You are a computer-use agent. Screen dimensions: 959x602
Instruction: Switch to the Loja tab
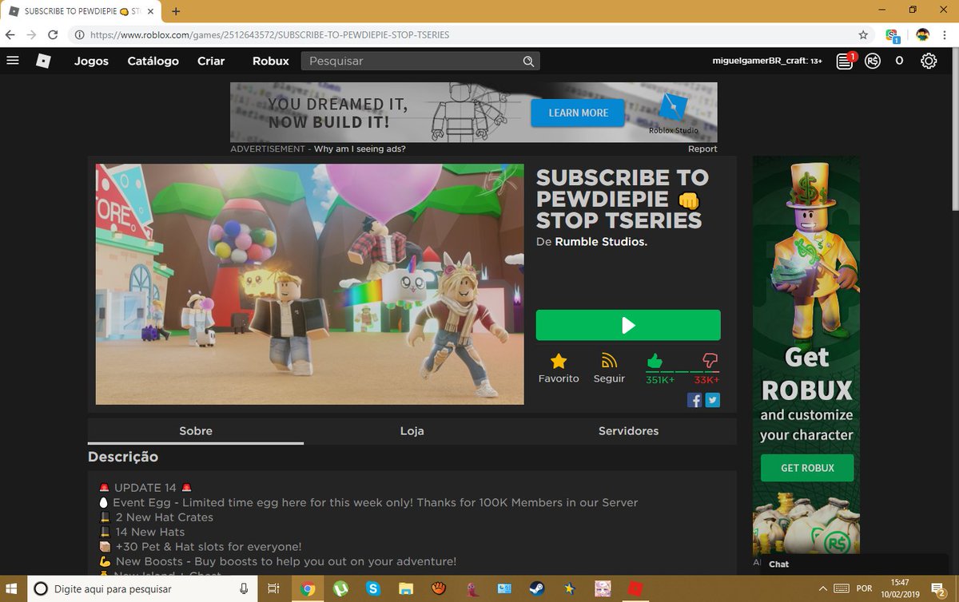coord(412,430)
